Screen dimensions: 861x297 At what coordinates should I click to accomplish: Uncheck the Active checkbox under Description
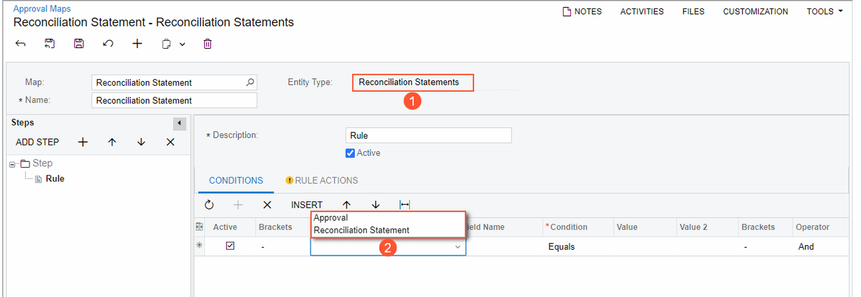click(350, 153)
